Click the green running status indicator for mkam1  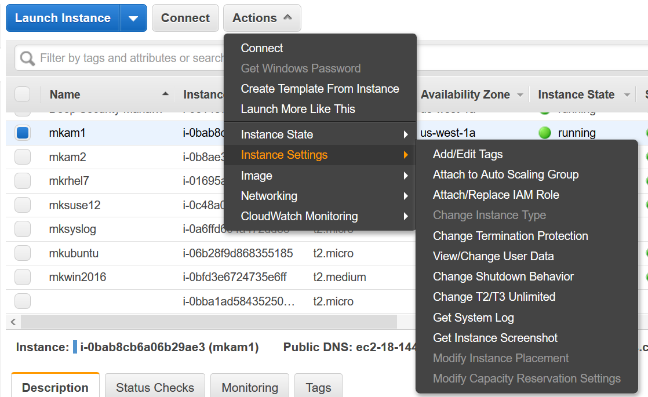pos(544,133)
